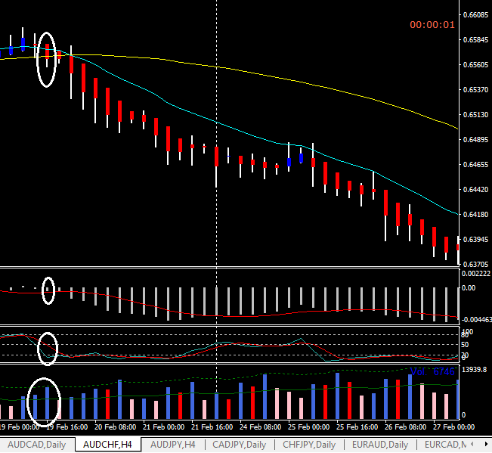This screenshot has height=453, width=492.
Task: Switch to the AUDCAD,Daily chart tab
Action: pos(36,445)
